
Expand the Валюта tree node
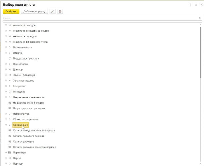click(x=6, y=53)
